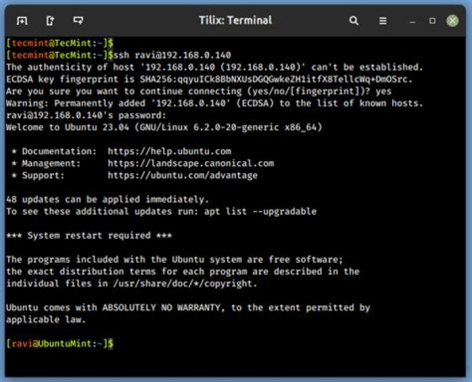
Task: Click the https://ubuntu.com/advantage support link
Action: [183, 175]
